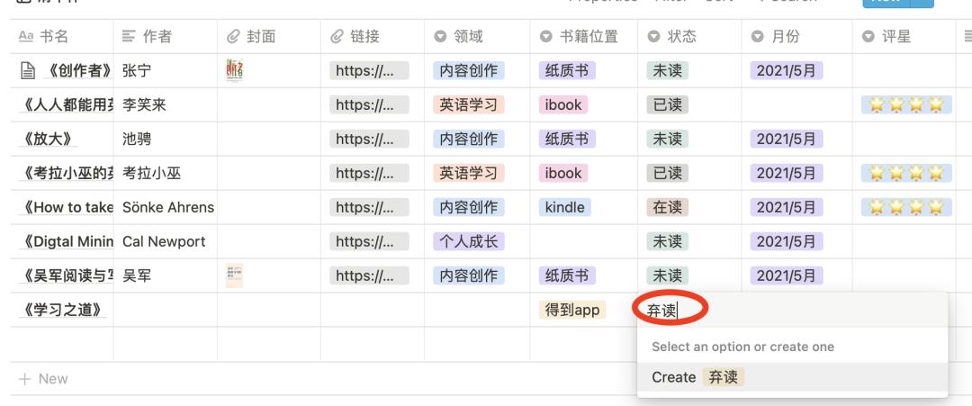
Task: Click the 已读 status in 李笑来 row
Action: pyautogui.click(x=668, y=104)
